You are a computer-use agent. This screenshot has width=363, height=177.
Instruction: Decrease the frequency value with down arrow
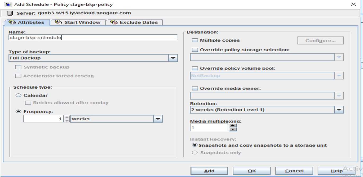click(x=67, y=121)
